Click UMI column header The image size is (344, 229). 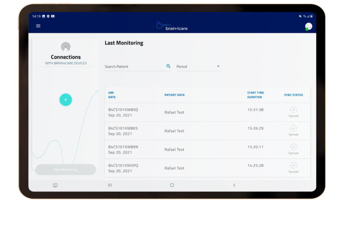coord(111,93)
